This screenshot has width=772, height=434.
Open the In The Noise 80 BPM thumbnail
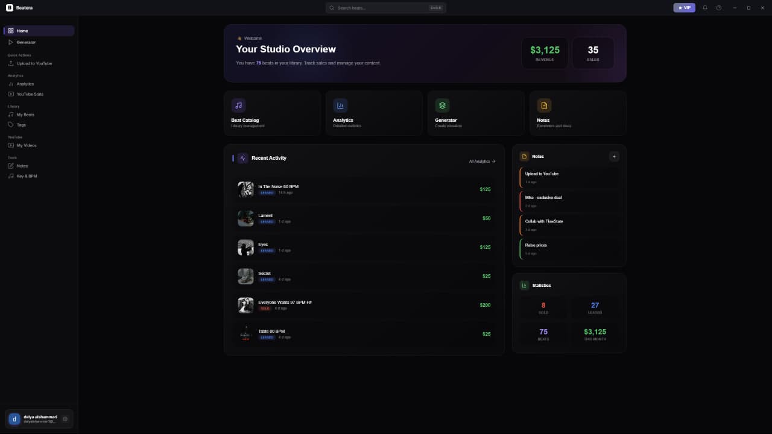click(x=245, y=189)
